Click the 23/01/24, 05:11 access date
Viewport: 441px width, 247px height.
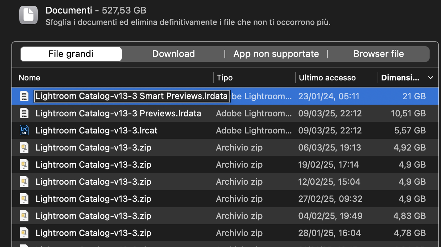click(x=328, y=96)
